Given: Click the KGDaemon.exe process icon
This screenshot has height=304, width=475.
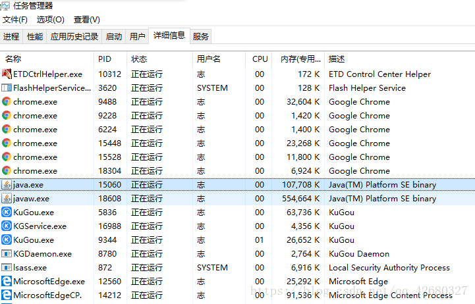Looking at the screenshot, I should 7,253.
